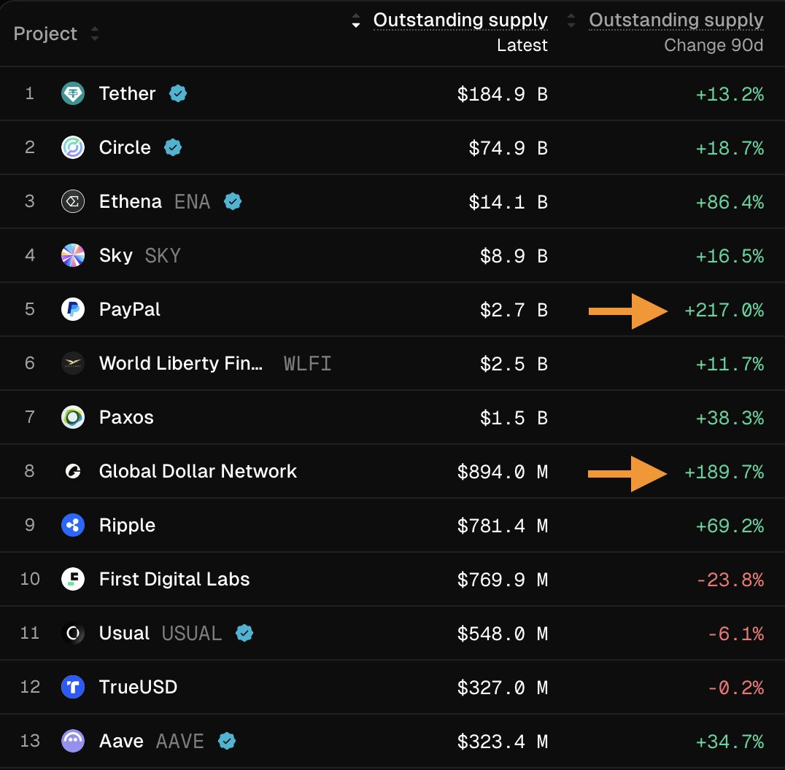The width and height of the screenshot is (785, 770).
Task: Click the Tether logo icon
Action: click(73, 94)
